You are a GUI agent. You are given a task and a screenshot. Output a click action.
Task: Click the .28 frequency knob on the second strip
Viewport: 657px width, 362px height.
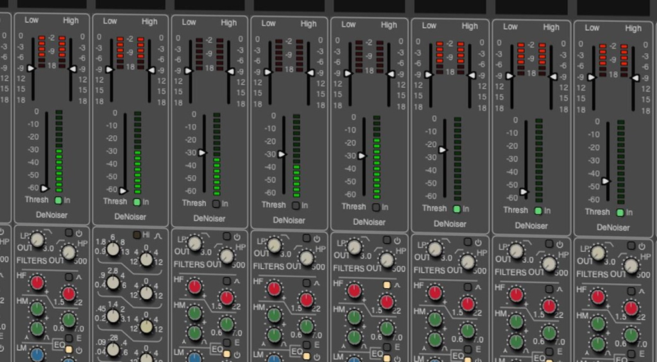[113, 349]
